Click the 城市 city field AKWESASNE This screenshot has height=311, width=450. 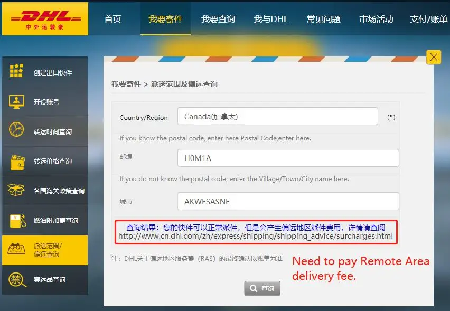(288, 201)
